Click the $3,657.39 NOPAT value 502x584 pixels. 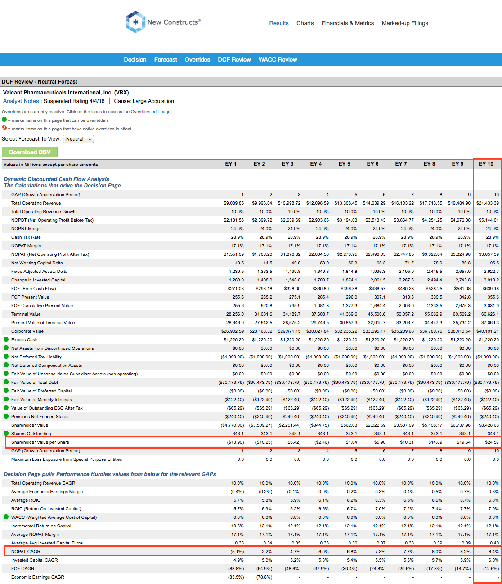coord(489,254)
